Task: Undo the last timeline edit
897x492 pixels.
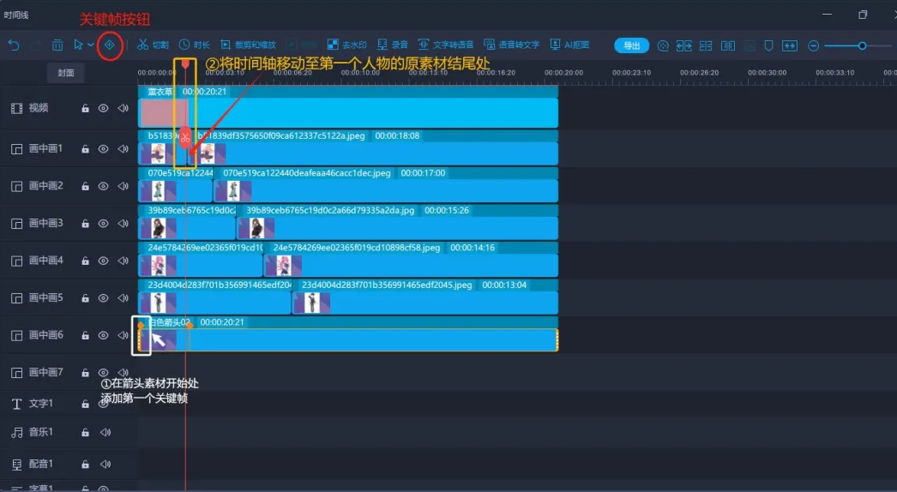Action: click(13, 45)
